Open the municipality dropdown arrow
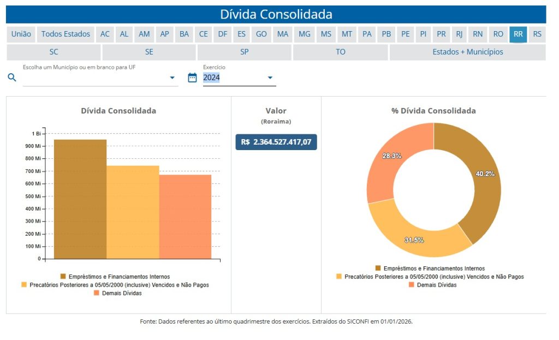The image size is (559, 340). [173, 77]
